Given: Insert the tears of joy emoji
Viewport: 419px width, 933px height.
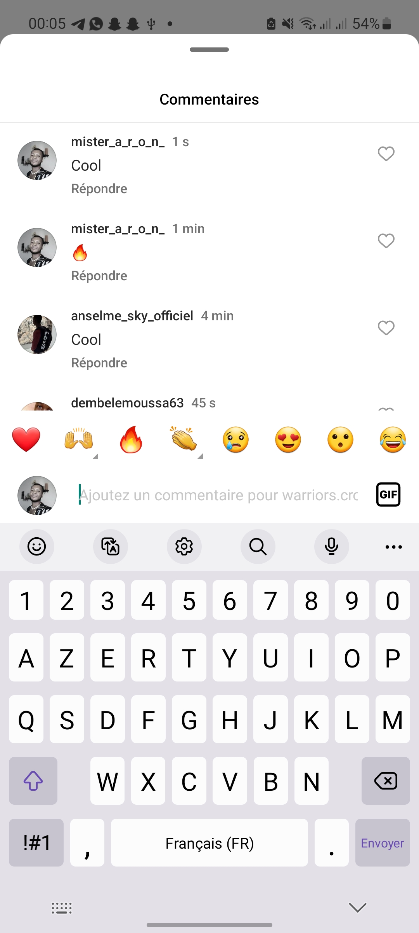Looking at the screenshot, I should click(x=393, y=440).
